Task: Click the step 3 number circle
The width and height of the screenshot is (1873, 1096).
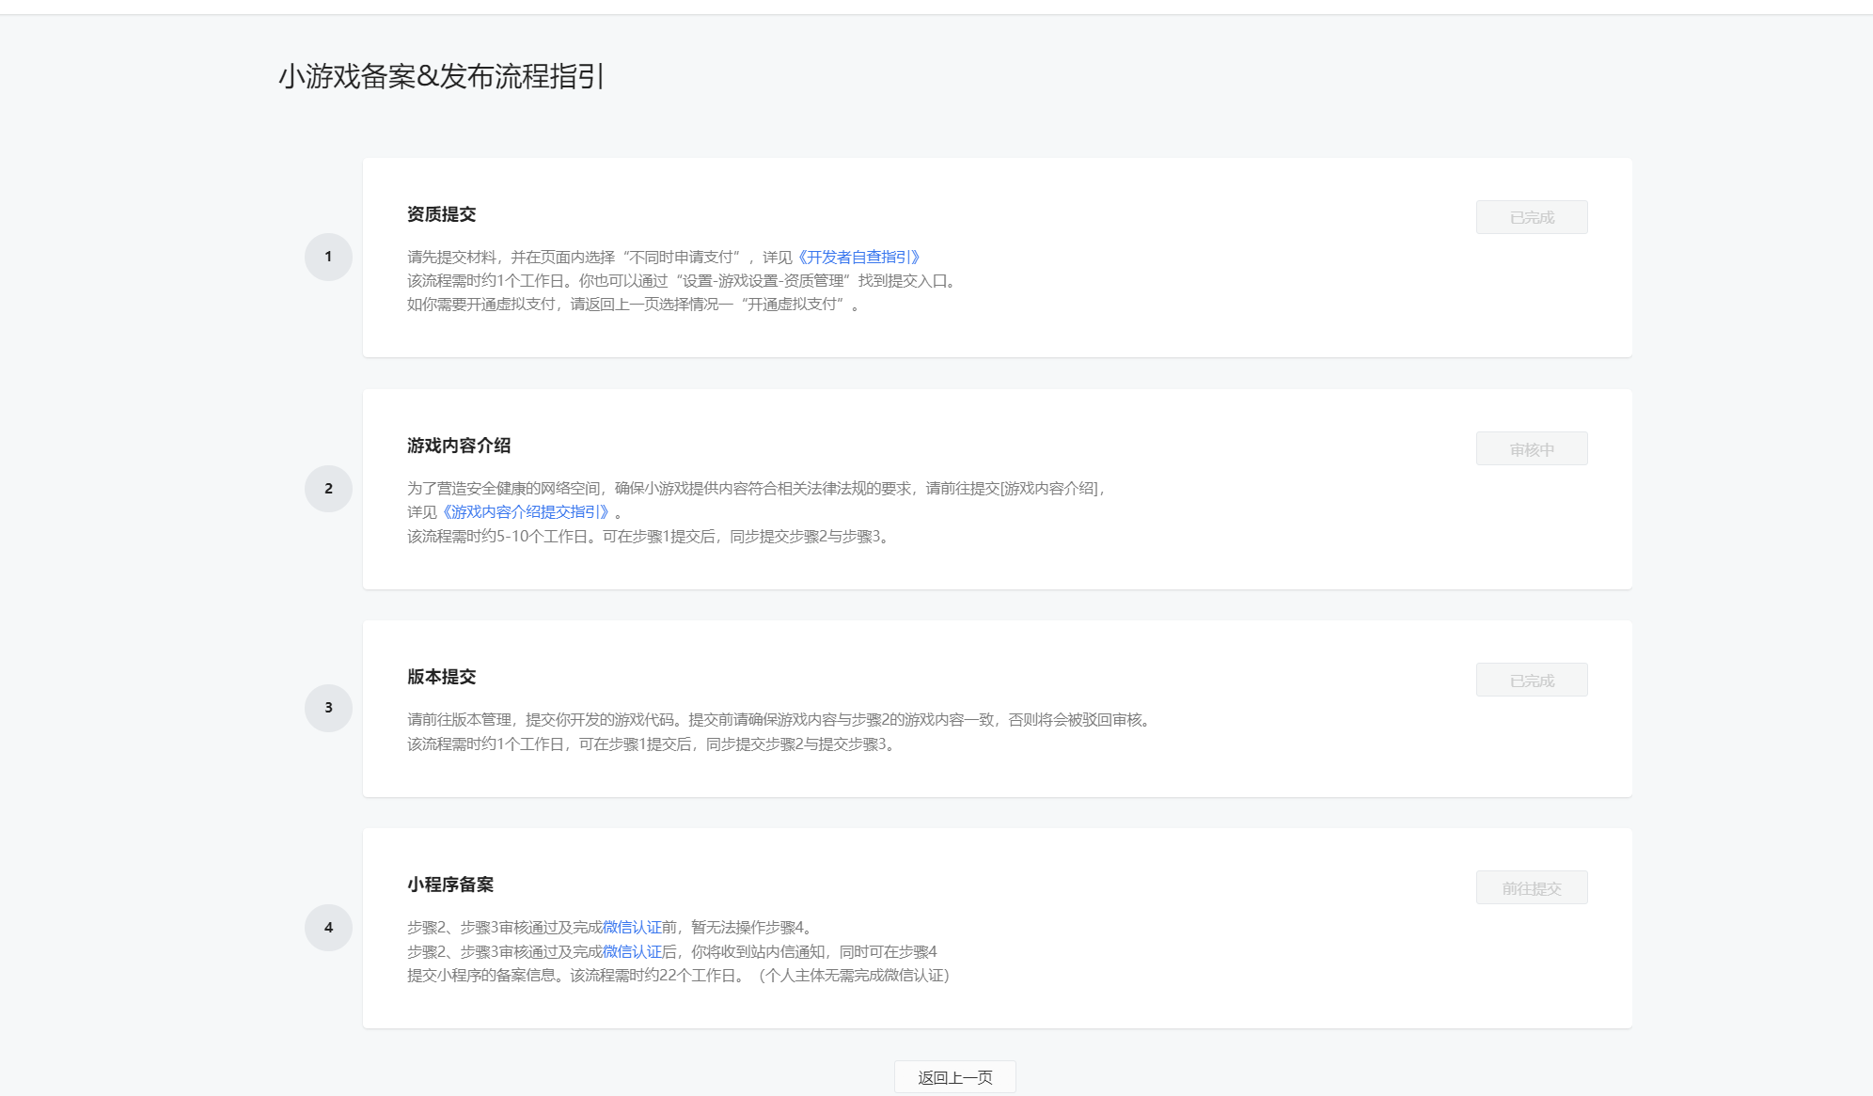Action: [328, 708]
